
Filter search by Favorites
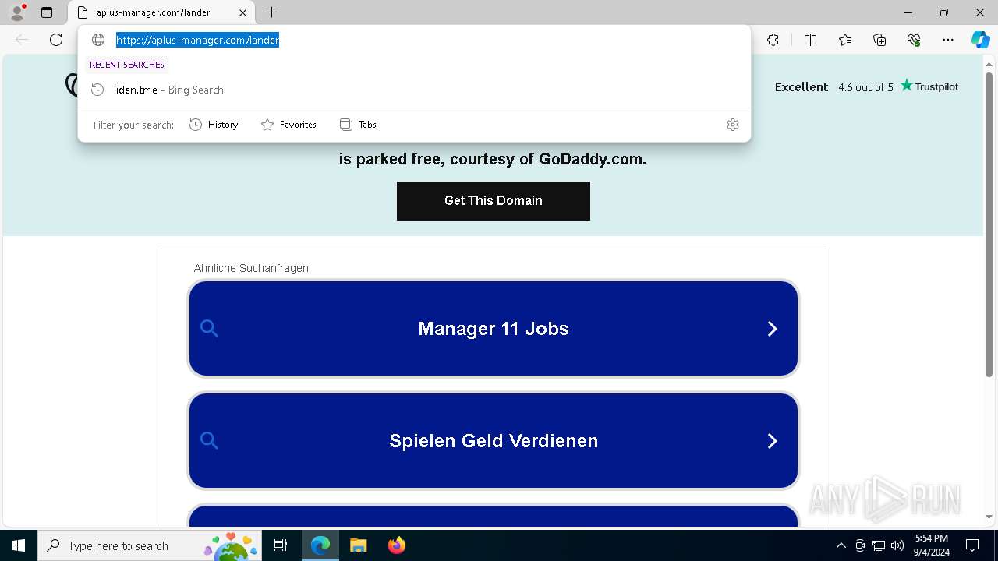point(288,125)
